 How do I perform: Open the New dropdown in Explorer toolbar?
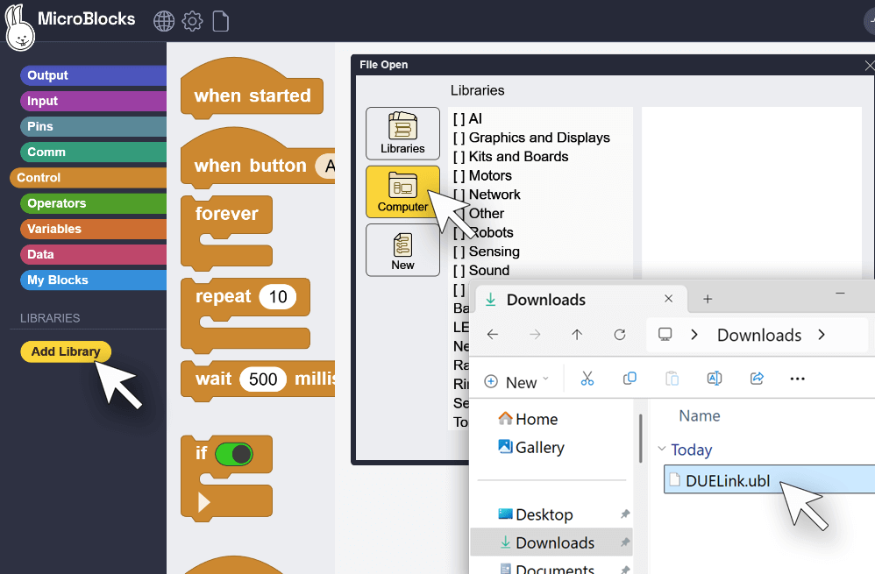point(516,382)
